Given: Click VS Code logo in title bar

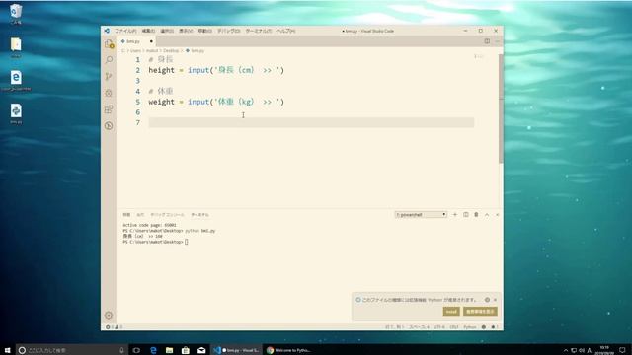Looking at the screenshot, I should [x=107, y=31].
